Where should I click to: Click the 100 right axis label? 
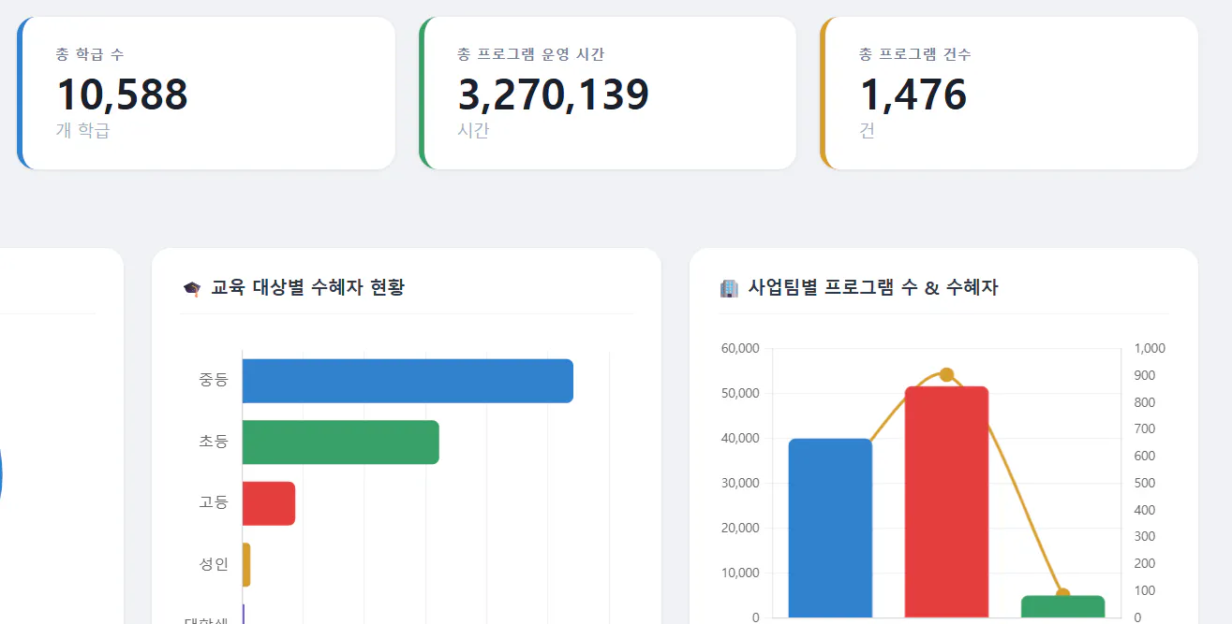[x=1145, y=590]
